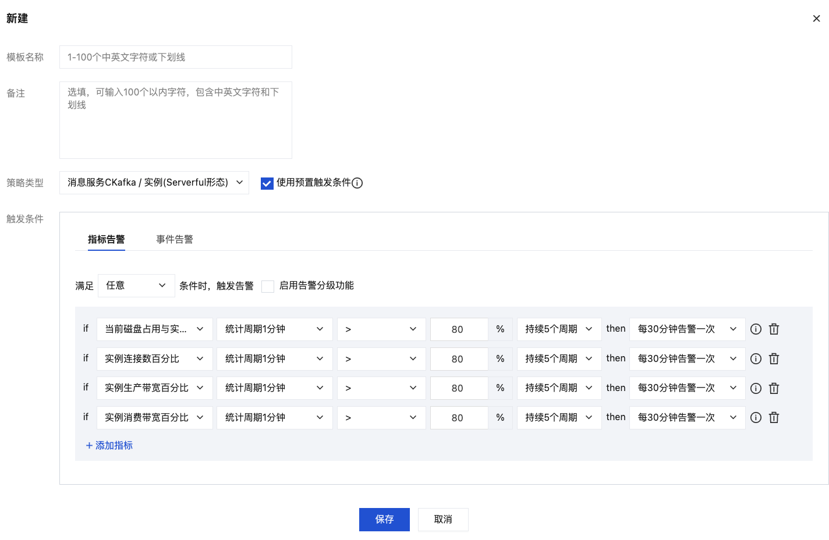Screen dimensions: 829x540
Task: Enable 启用告警分级功能 checkbox
Action: (268, 286)
